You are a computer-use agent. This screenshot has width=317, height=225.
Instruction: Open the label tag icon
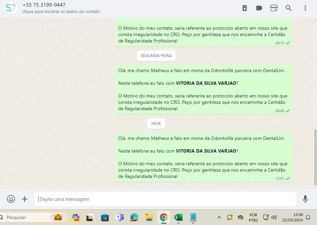[259, 8]
